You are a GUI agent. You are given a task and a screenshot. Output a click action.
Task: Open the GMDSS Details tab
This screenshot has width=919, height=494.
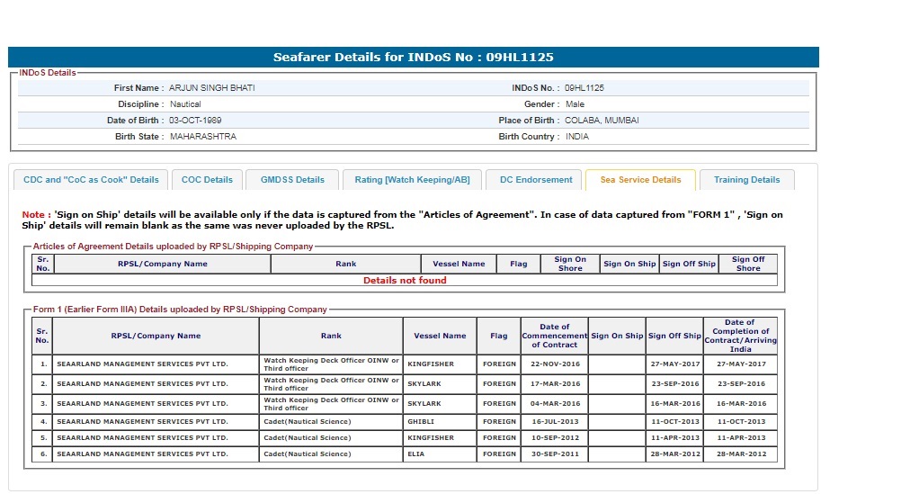292,180
